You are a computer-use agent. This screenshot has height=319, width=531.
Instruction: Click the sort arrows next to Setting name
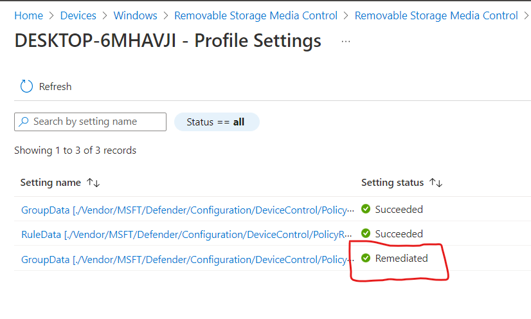coord(93,183)
